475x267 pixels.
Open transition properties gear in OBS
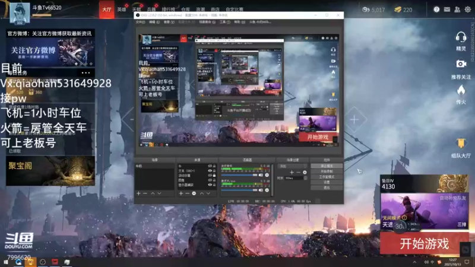pyautogui.click(x=305, y=172)
